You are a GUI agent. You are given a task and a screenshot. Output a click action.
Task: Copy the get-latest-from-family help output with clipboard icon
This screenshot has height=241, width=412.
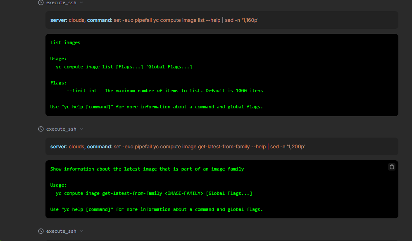point(391,167)
